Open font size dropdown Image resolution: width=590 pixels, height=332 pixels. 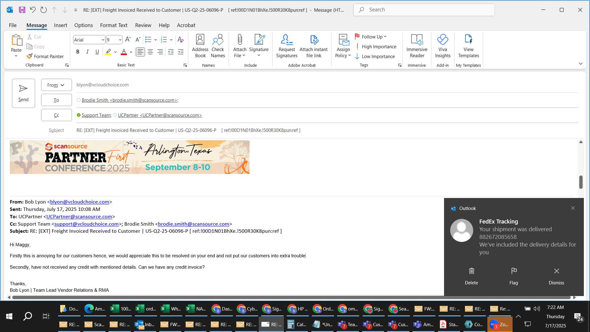point(120,40)
